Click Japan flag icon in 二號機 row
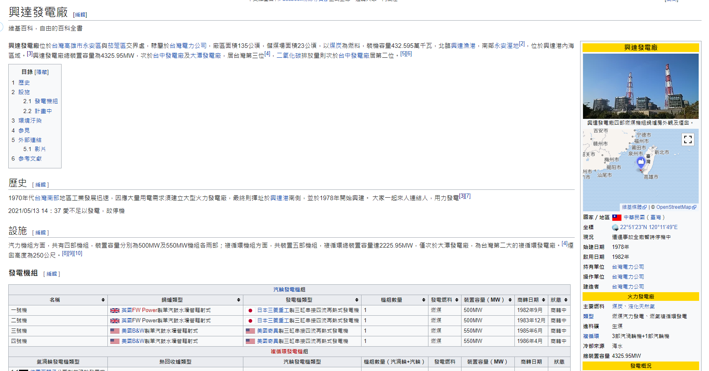The height and width of the screenshot is (371, 709). 250,321
